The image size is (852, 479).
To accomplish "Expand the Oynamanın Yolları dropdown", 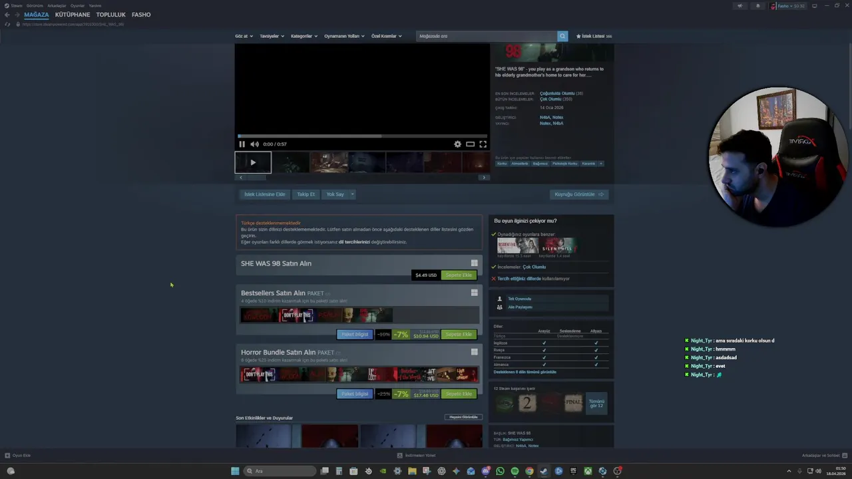I will click(344, 36).
